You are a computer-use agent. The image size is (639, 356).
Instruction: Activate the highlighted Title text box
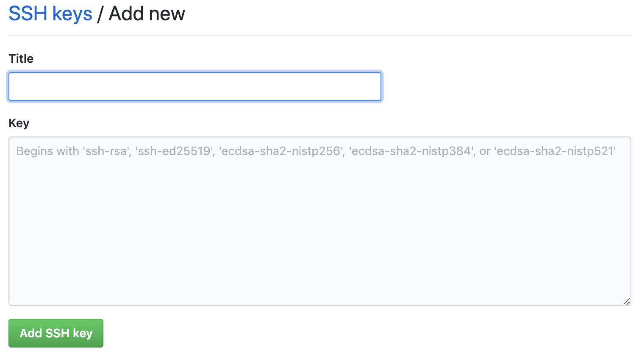(194, 86)
